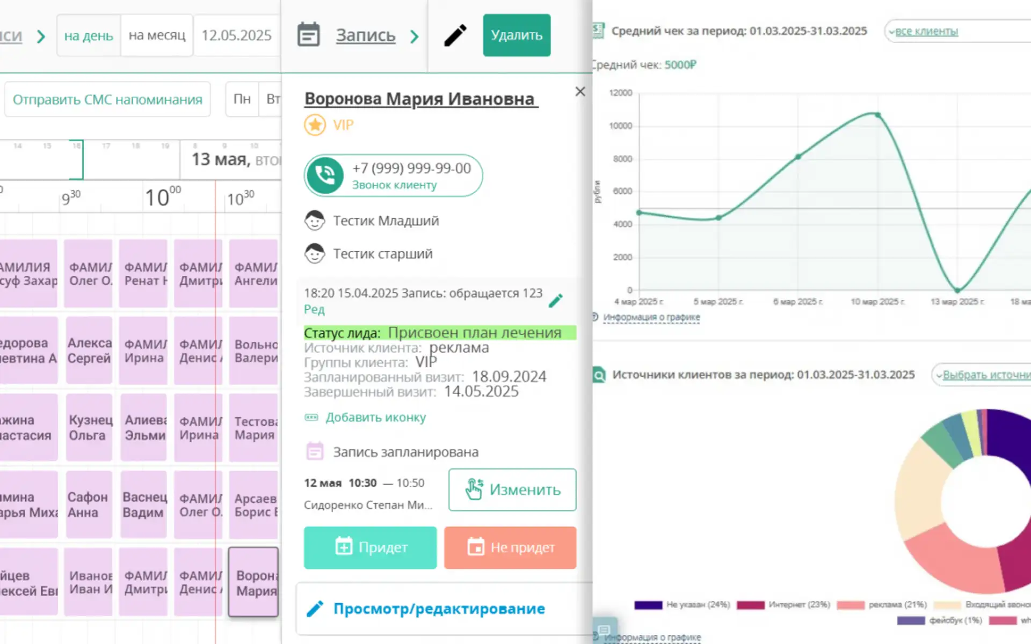This screenshot has width=1031, height=644.
Task: Click Добавить иконку link
Action: (x=375, y=417)
